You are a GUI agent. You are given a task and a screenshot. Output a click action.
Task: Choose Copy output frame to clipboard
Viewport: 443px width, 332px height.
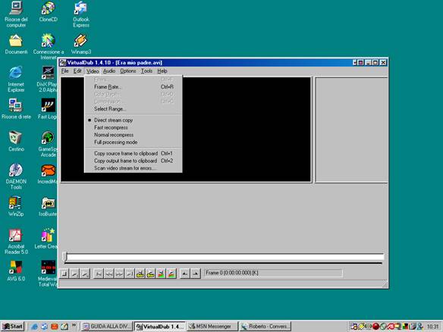click(134, 161)
